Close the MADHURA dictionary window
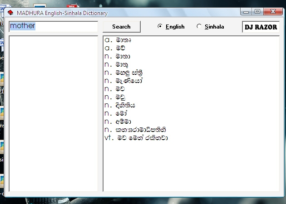This screenshot has height=204, width=286. [x=274, y=11]
